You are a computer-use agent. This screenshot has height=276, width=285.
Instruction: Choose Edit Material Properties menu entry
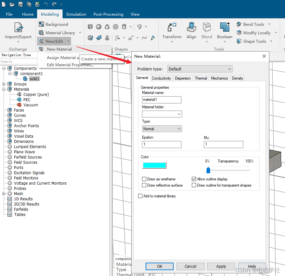70,65
